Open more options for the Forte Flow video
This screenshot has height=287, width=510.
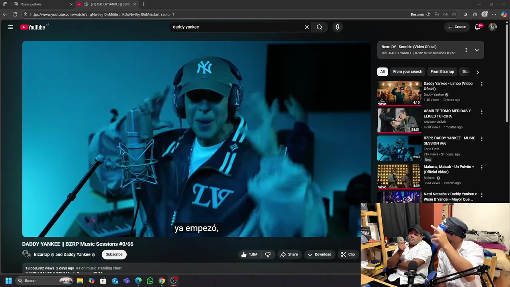(482, 139)
